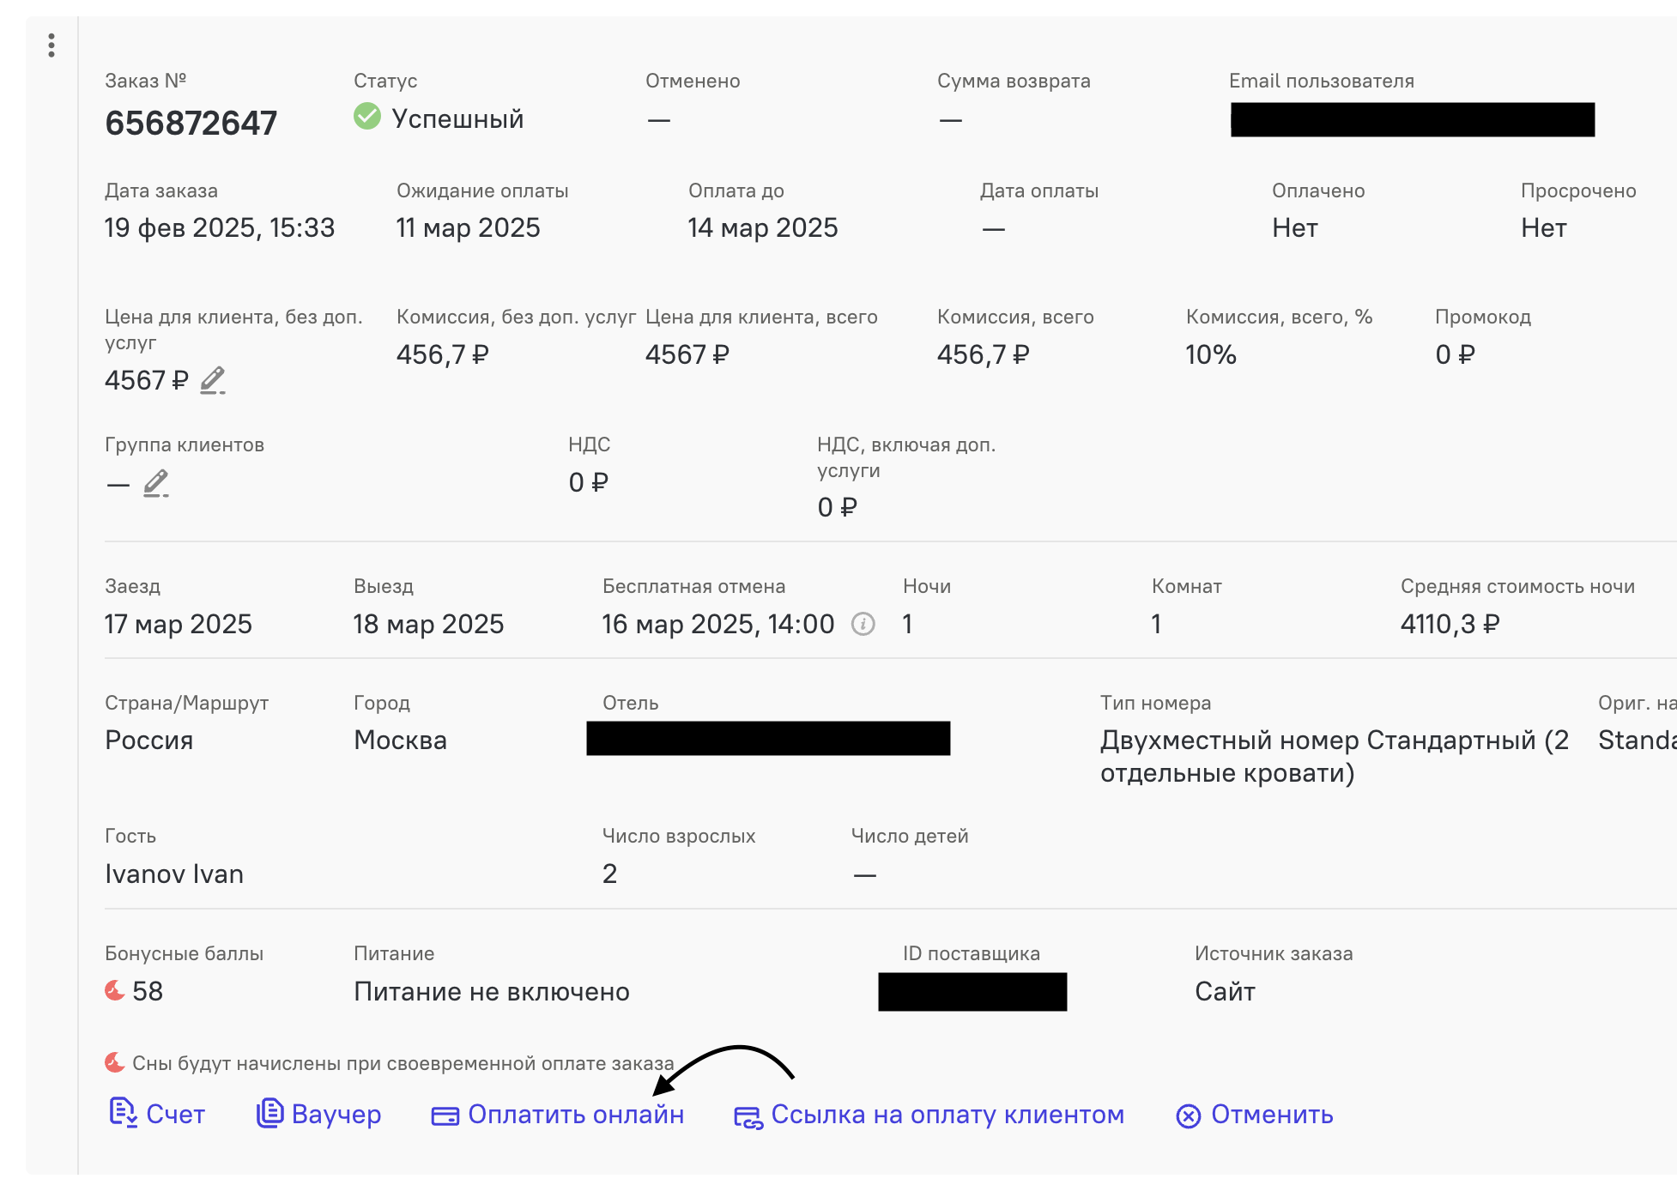Show the free cancellation info tooltip
This screenshot has width=1677, height=1191.
pos(863,624)
